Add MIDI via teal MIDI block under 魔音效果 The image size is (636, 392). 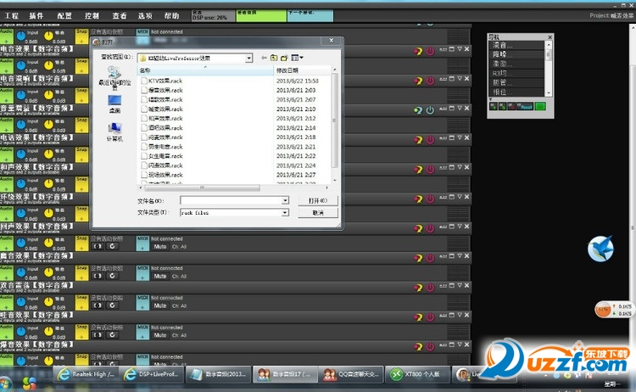point(142,272)
